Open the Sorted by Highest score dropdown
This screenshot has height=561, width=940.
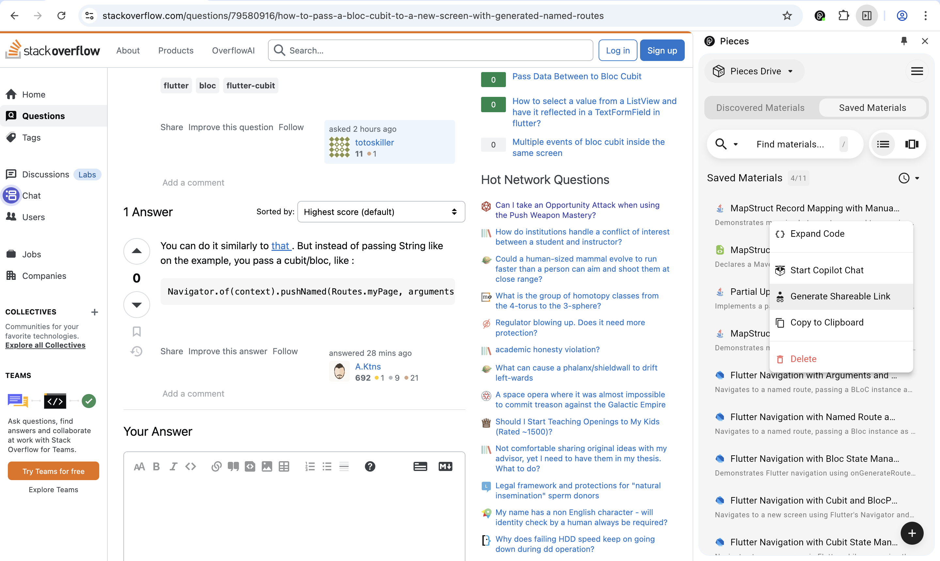381,212
